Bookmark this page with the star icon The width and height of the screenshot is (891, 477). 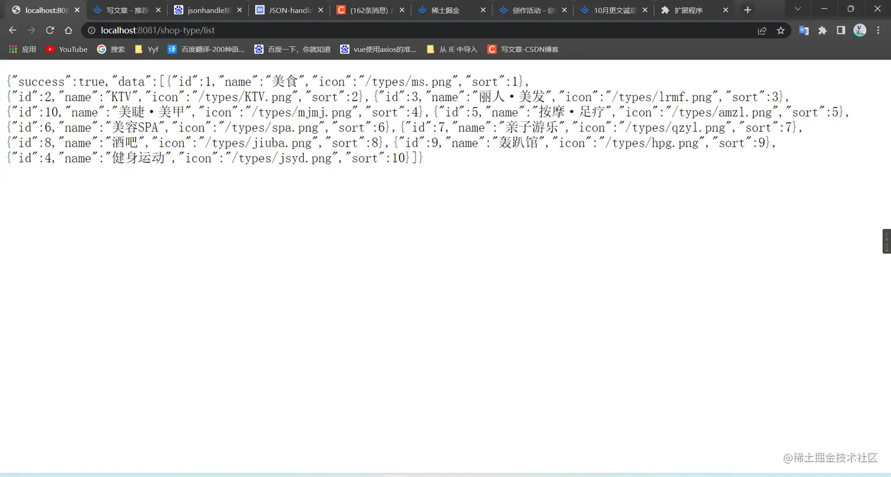[x=781, y=31]
